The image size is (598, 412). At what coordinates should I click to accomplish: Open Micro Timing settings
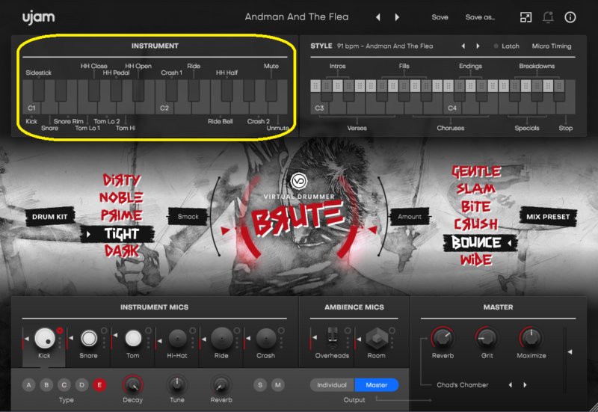click(x=552, y=46)
